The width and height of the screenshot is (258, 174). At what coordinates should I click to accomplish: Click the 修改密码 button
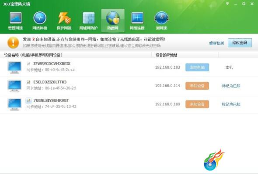[x=240, y=43]
